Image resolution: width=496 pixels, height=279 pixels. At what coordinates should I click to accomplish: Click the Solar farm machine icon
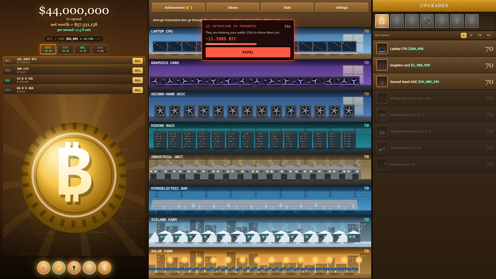coord(382,164)
